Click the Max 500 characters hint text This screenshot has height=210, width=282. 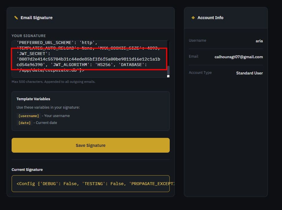pos(53,82)
